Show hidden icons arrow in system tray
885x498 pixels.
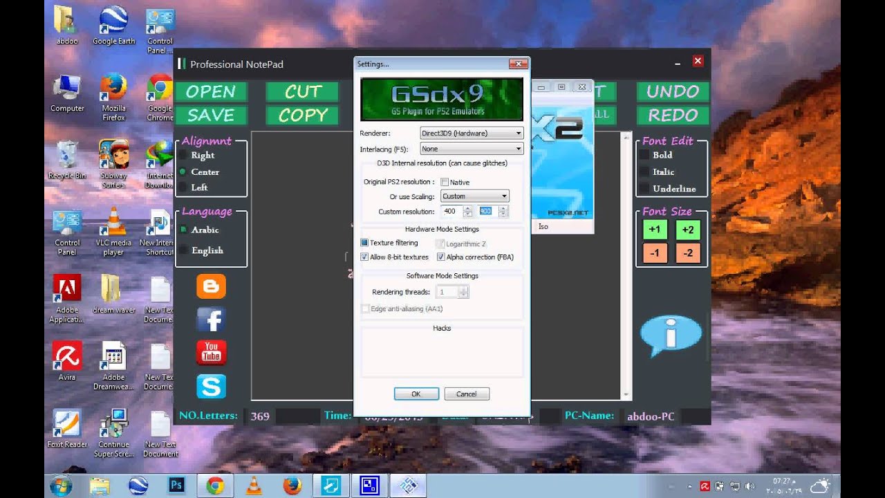[x=690, y=486]
